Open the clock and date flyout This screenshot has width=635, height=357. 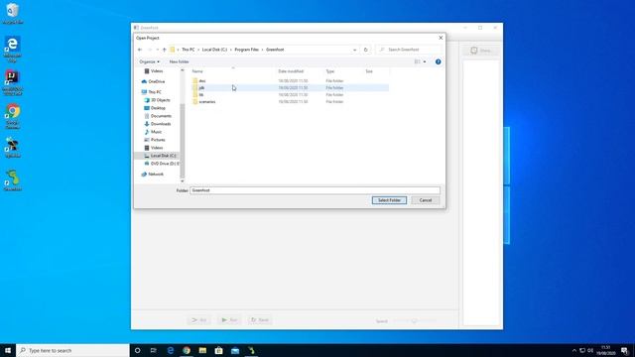(606, 350)
